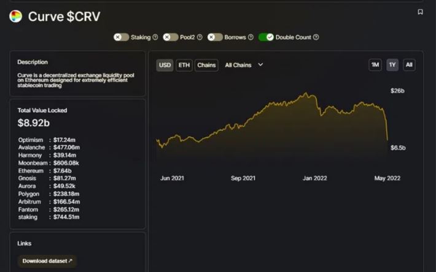
Task: Select the Chains chart view
Action: [x=206, y=65]
